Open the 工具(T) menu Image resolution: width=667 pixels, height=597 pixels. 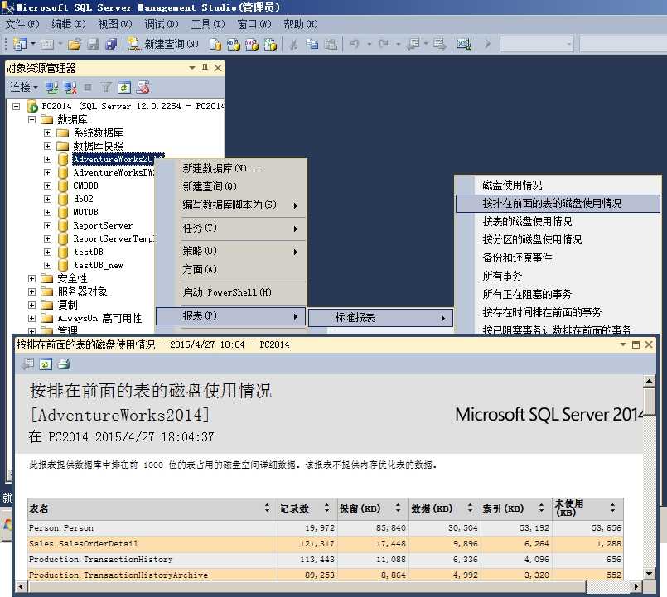[208, 24]
